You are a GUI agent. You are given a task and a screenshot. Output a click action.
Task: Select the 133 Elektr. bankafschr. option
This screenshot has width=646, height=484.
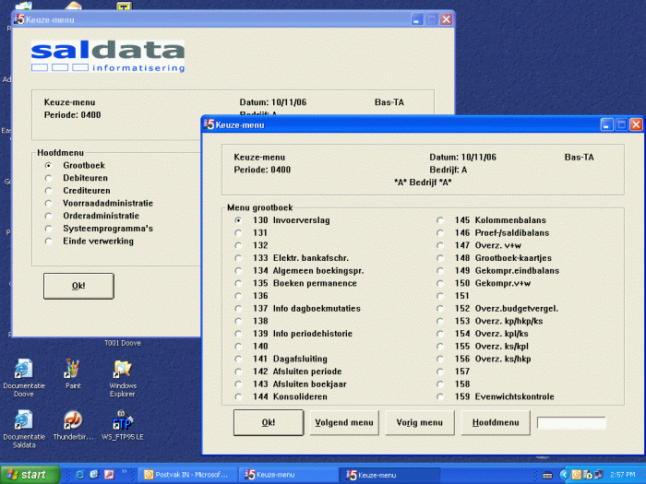pos(239,258)
